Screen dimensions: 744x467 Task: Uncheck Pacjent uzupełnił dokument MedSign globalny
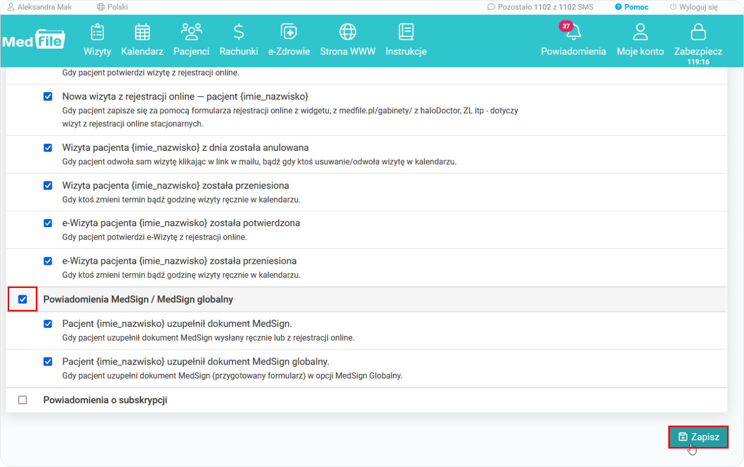[x=48, y=362]
